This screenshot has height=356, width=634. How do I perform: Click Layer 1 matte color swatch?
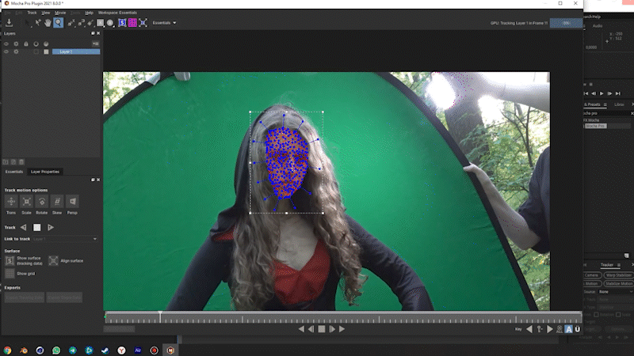[46, 51]
